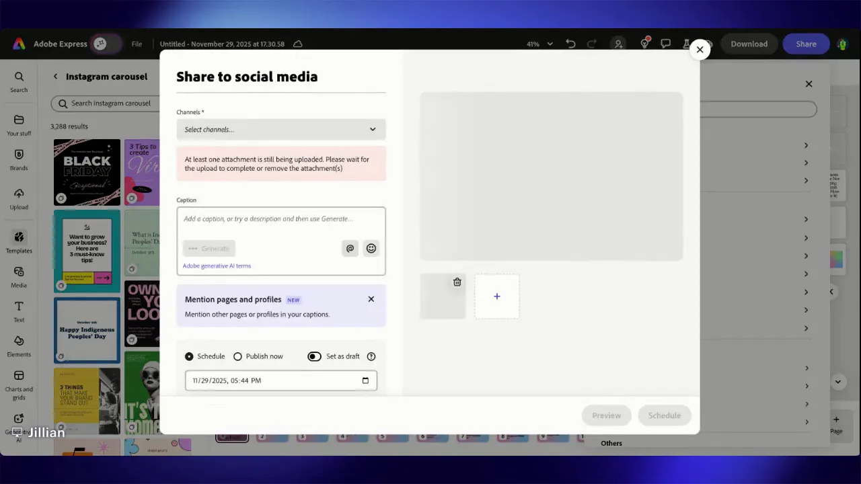Open the File menu
Viewport: 861px width, 484px height.
[x=137, y=44]
